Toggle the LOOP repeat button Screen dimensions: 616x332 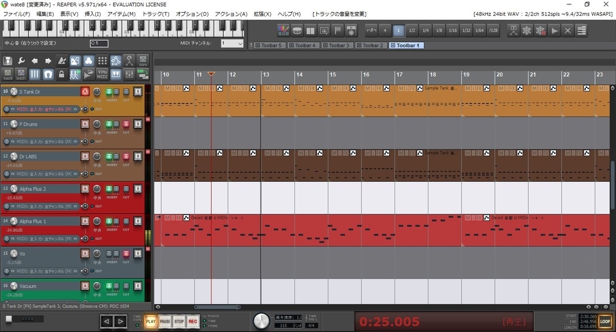pyautogui.click(x=605, y=321)
